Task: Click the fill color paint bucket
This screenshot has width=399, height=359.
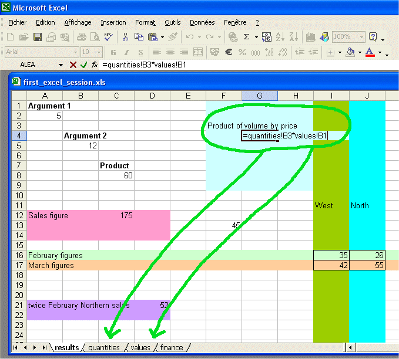Action: pos(350,52)
